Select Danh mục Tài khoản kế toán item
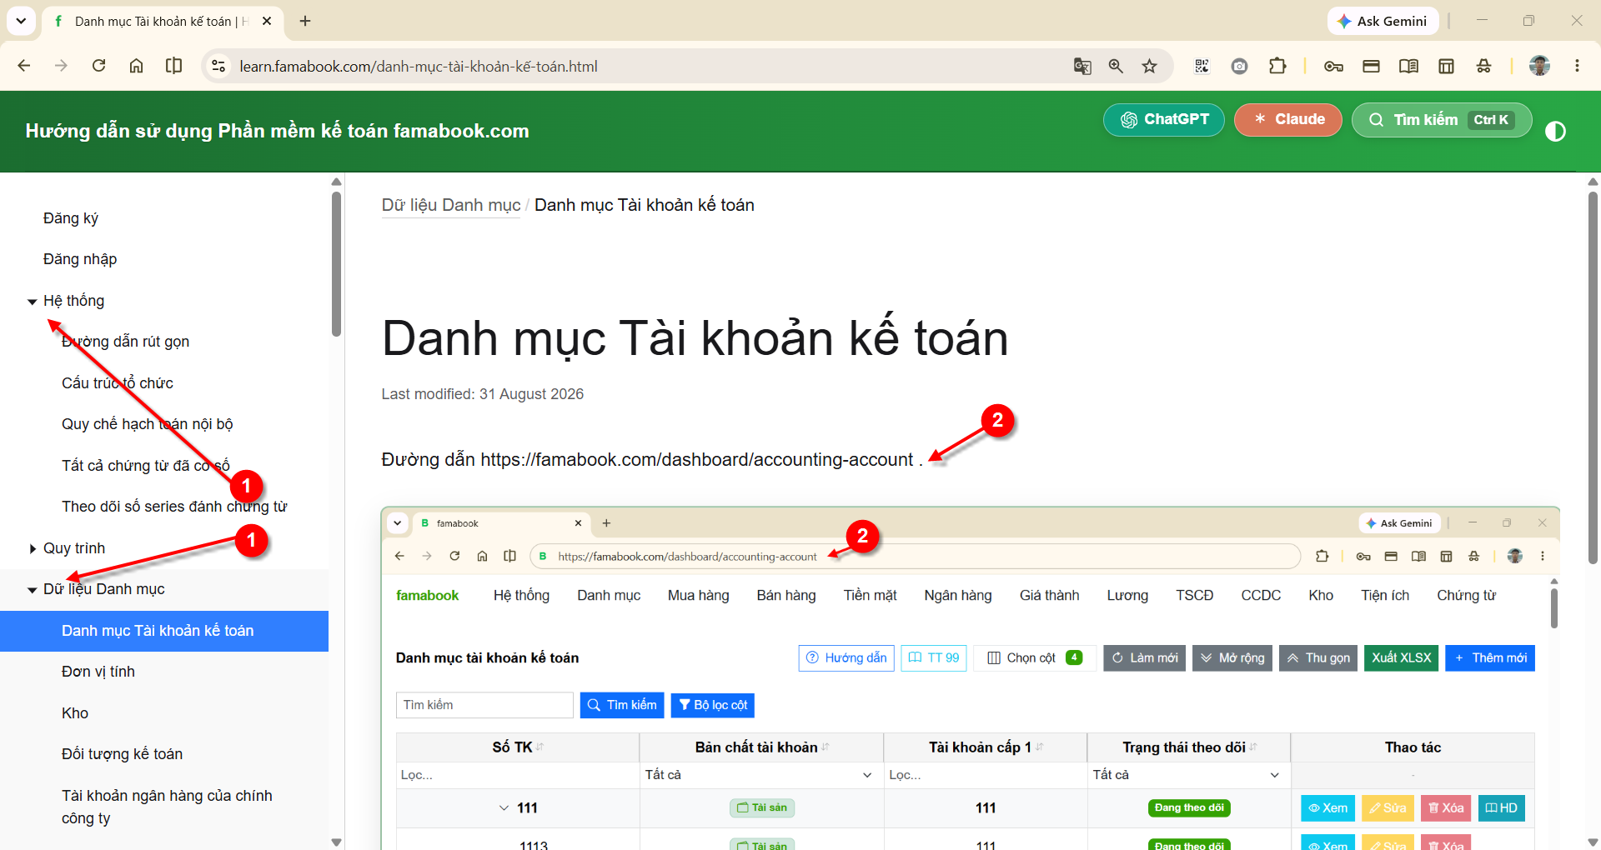 point(164,631)
